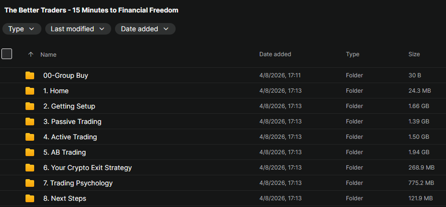Click the 1. Home folder icon
The image size is (446, 207).
[30, 91]
